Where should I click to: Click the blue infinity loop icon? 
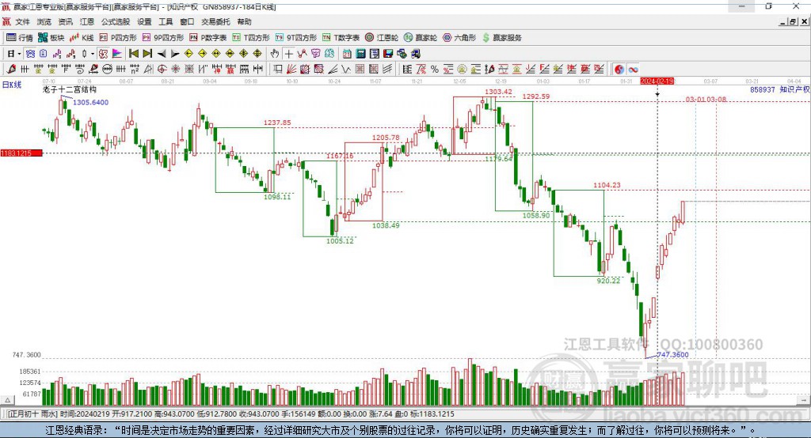point(633,70)
